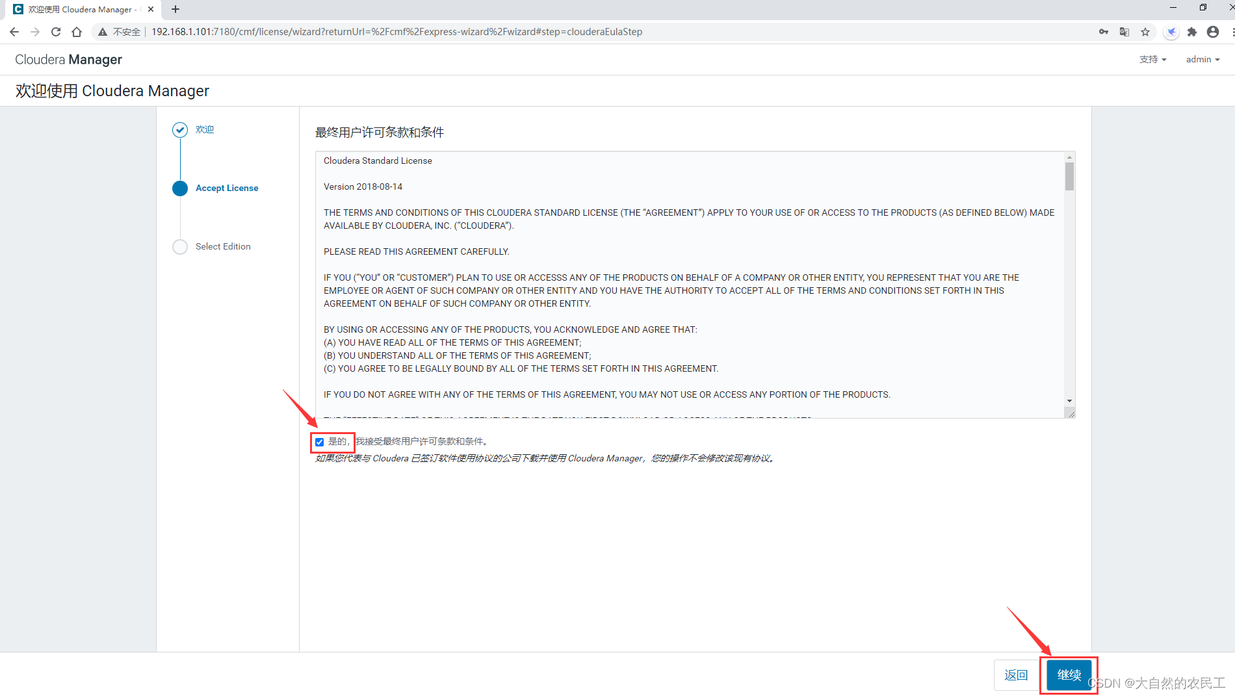Click the browser forward arrow
Viewport: 1235px width, 696px height.
pyautogui.click(x=35, y=32)
